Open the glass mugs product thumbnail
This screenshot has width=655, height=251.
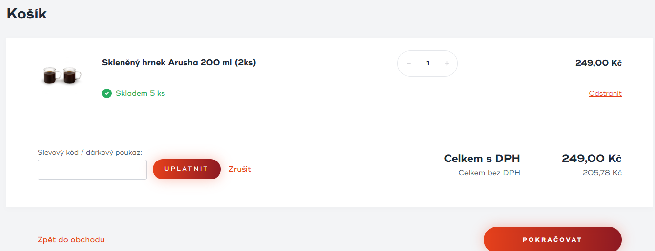point(62,75)
